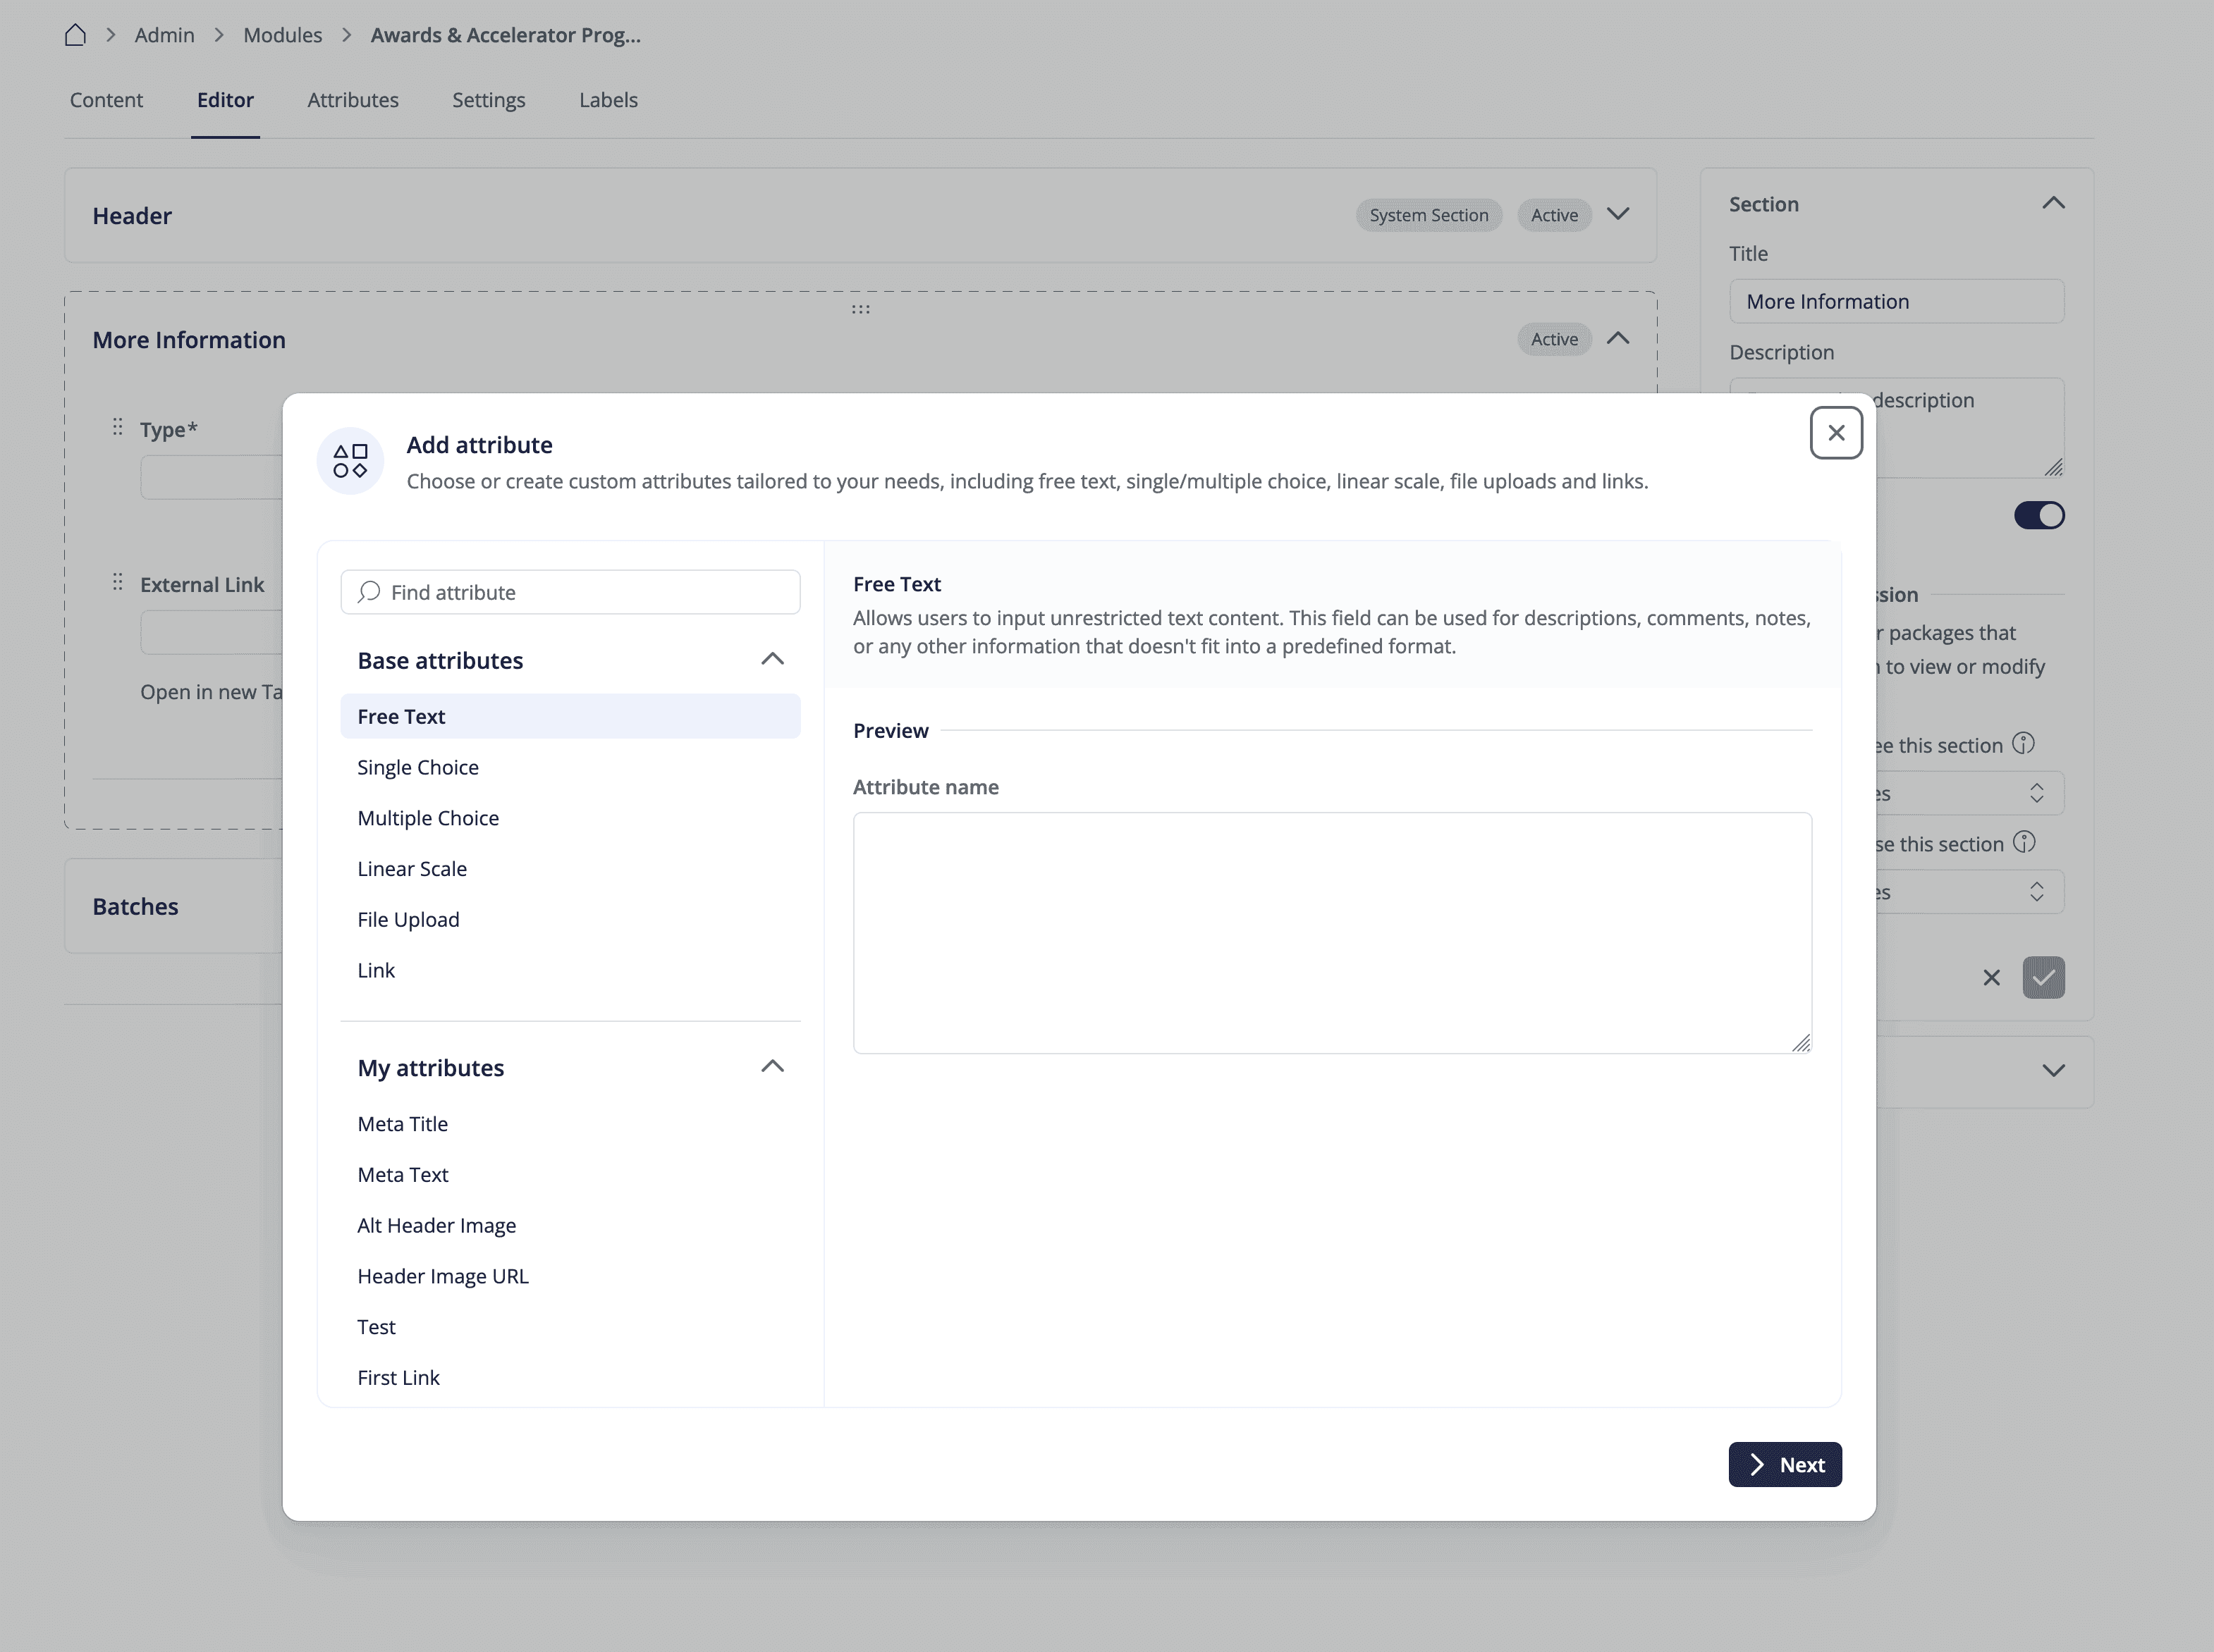The height and width of the screenshot is (1652, 2214).
Task: Collapse the My attributes group
Action: point(771,1067)
